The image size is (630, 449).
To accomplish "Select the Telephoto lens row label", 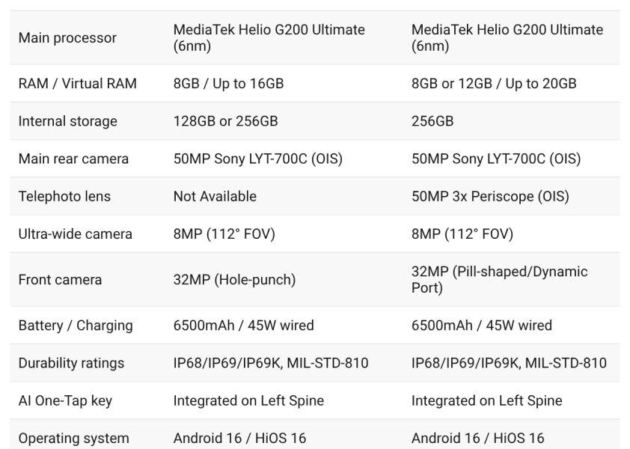I will 64,196.
